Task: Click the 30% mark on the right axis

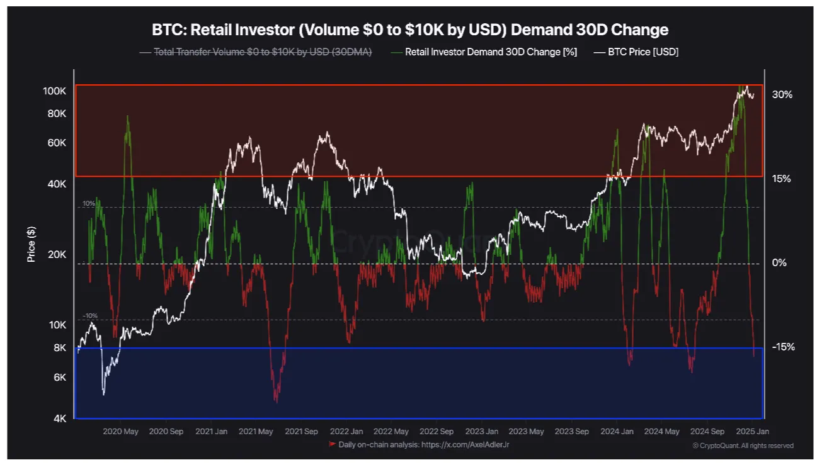Action: [782, 96]
